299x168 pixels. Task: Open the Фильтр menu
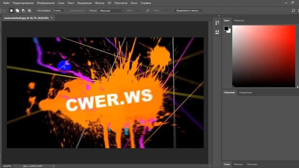[100, 3]
